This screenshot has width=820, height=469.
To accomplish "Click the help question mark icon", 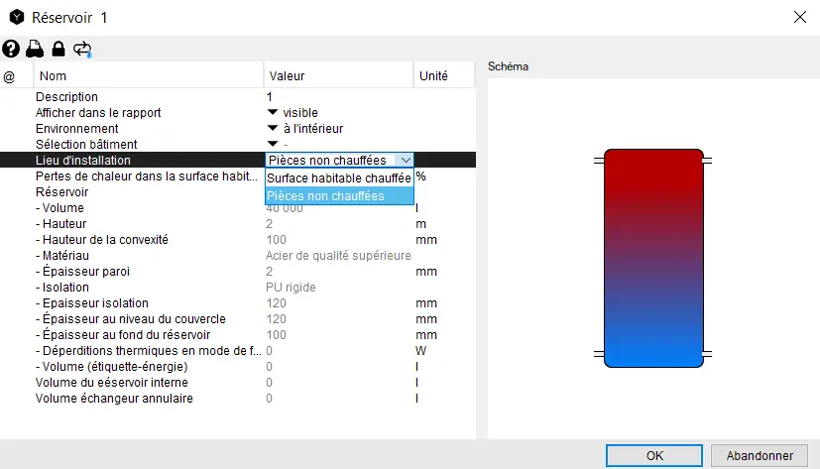I will point(11,49).
